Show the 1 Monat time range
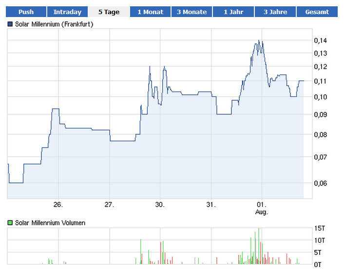Screen dimensions: 345x270 (x=150, y=12)
